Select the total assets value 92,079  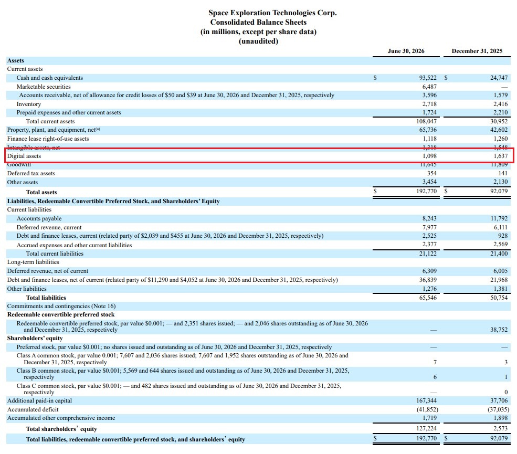(x=499, y=191)
